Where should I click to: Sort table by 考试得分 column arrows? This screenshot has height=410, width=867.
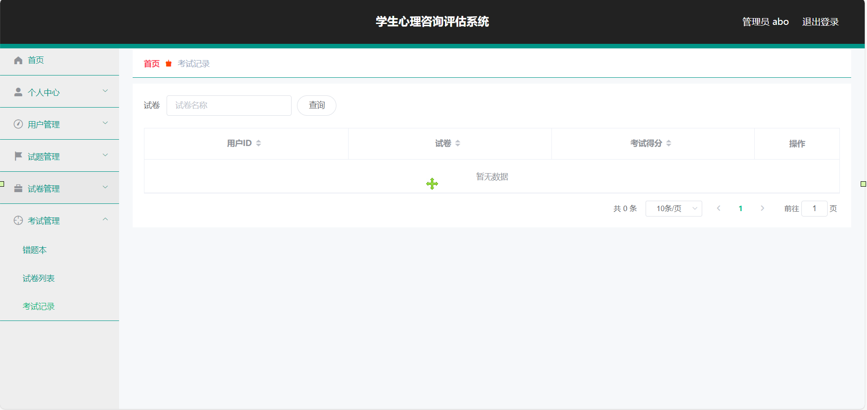[669, 143]
